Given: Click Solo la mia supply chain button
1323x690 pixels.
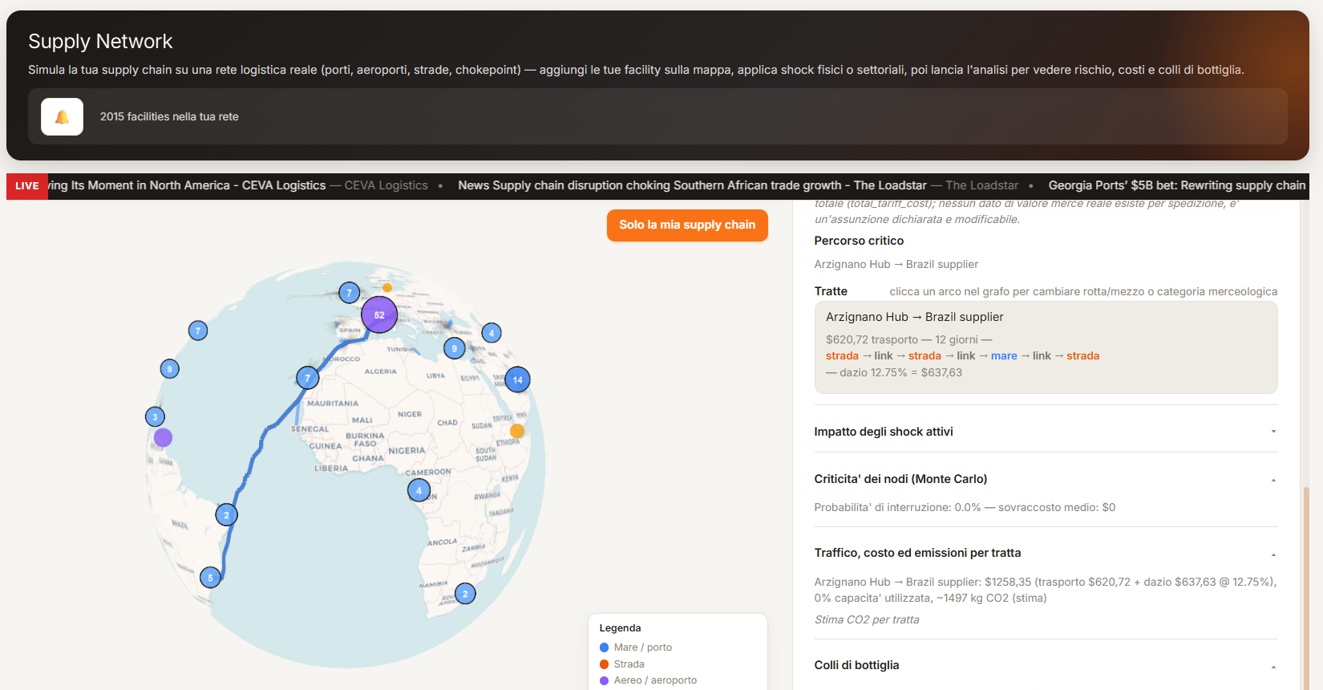Looking at the screenshot, I should 687,225.
